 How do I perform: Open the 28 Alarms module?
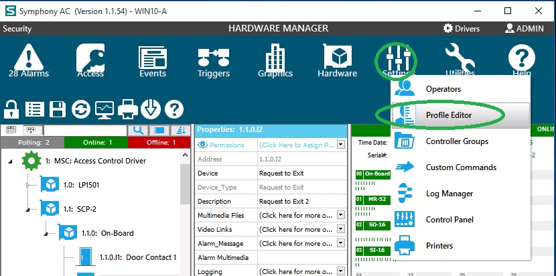click(29, 60)
